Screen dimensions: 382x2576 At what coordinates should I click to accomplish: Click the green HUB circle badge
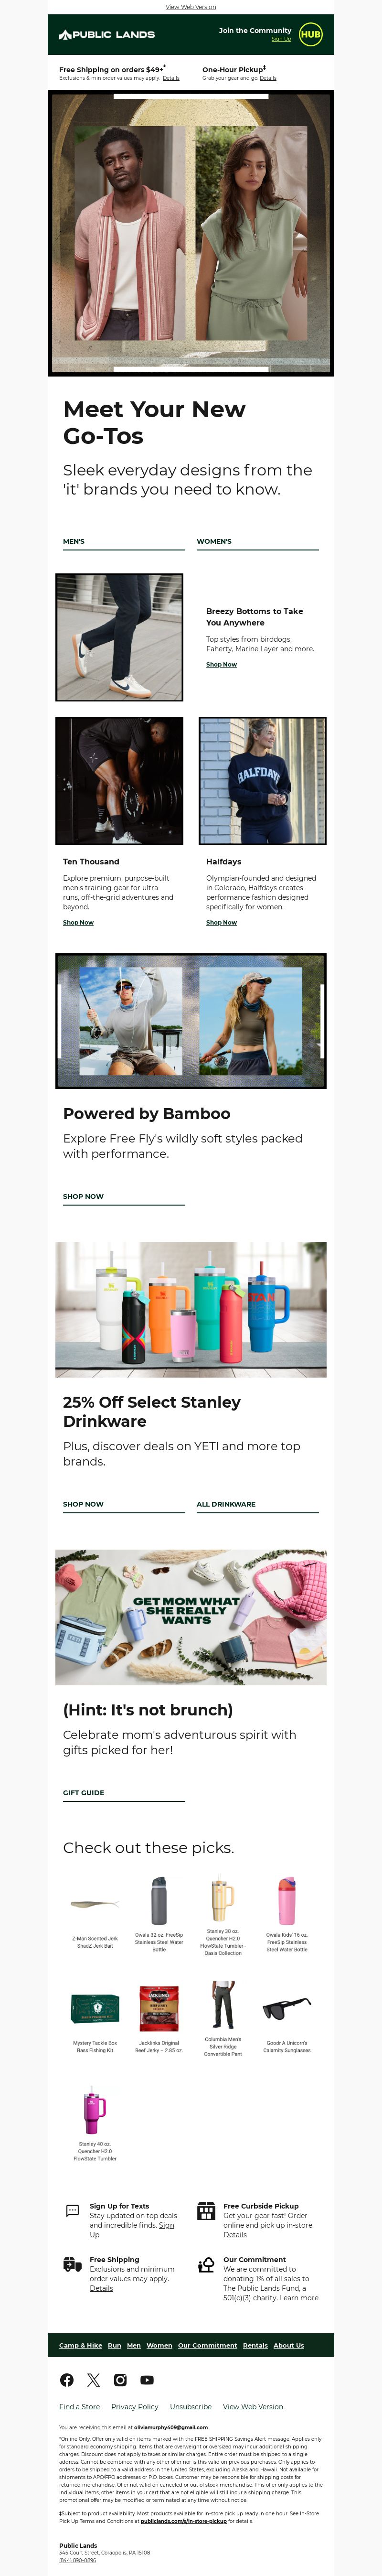pyautogui.click(x=311, y=34)
